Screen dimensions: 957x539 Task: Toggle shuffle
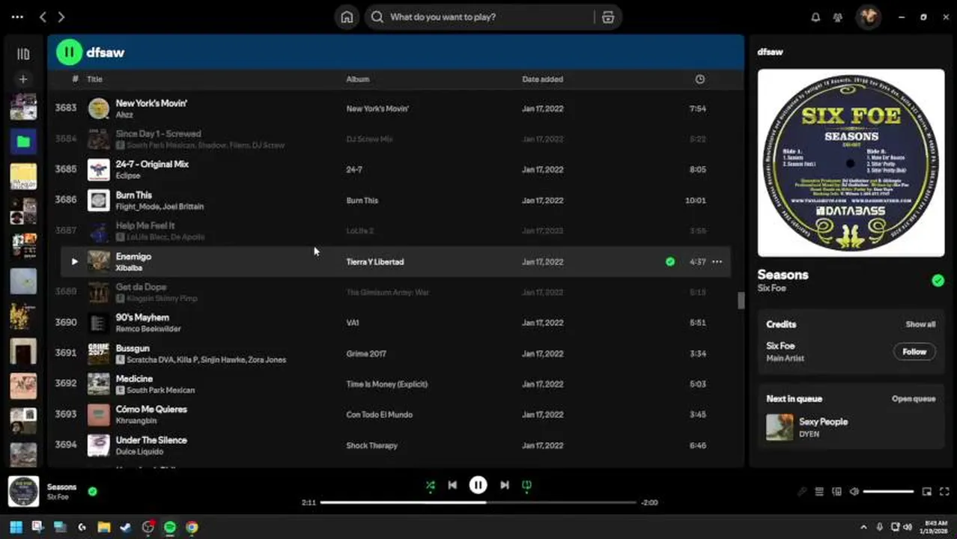tap(430, 485)
